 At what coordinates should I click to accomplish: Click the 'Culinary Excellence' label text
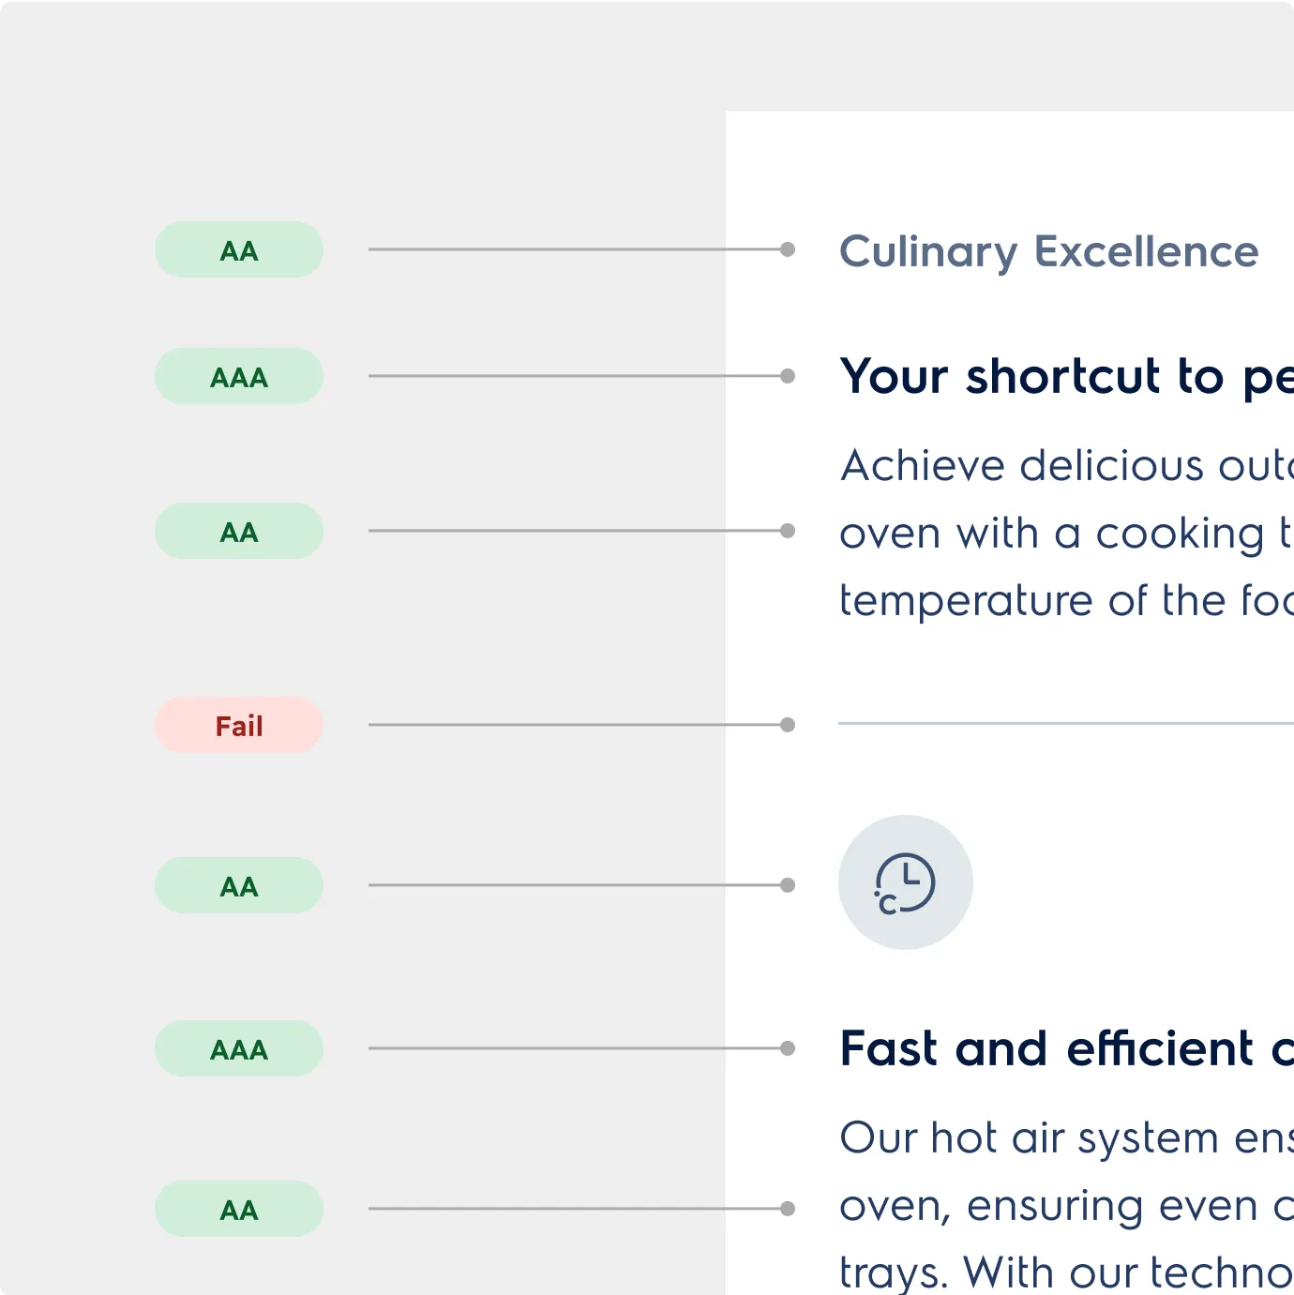click(x=1048, y=251)
